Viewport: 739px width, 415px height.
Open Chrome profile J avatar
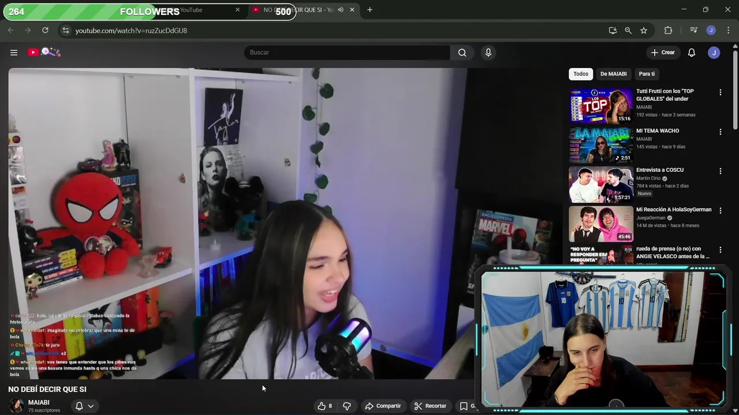(x=711, y=31)
